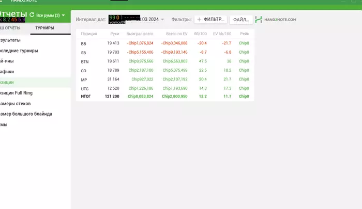
Task: Click Chip8,083,824 total winnings cell
Action: [x=140, y=97]
